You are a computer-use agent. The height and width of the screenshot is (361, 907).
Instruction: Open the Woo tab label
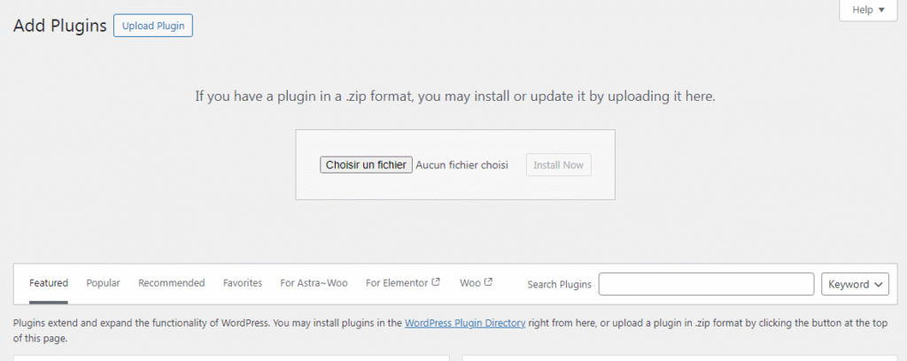(469, 283)
